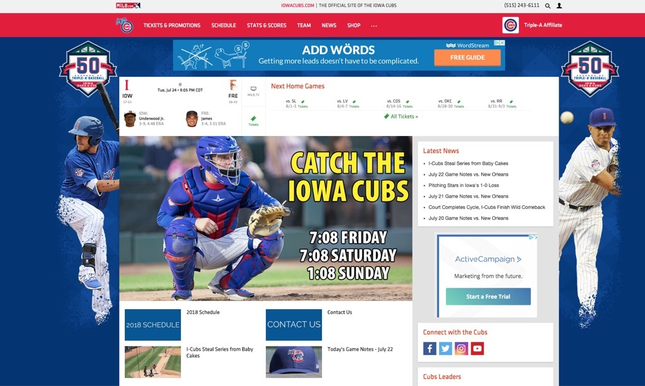Open the SHOP menu item
Screen dimensions: 645x386
[x=353, y=25]
